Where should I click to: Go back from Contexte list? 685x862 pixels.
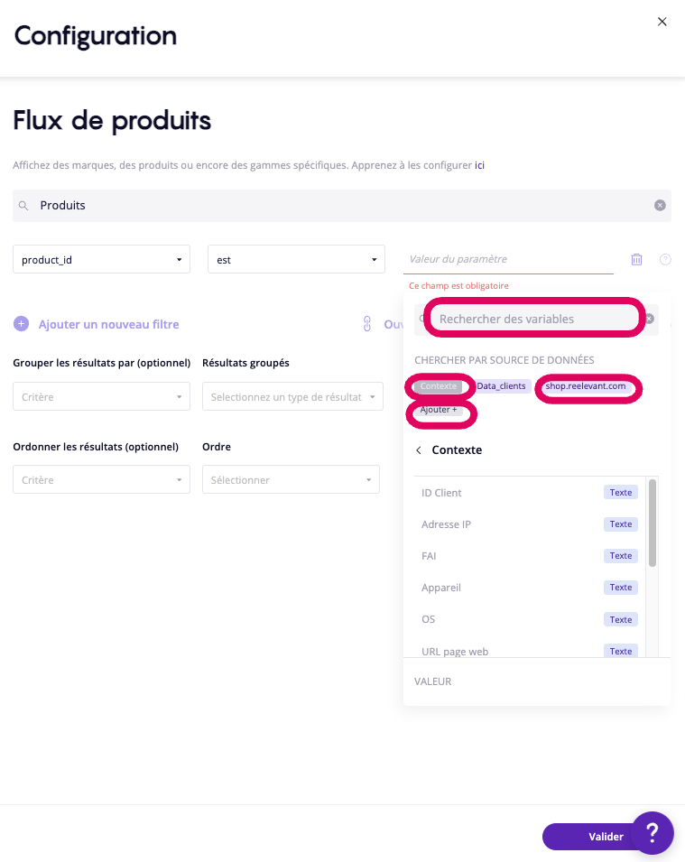click(x=419, y=450)
